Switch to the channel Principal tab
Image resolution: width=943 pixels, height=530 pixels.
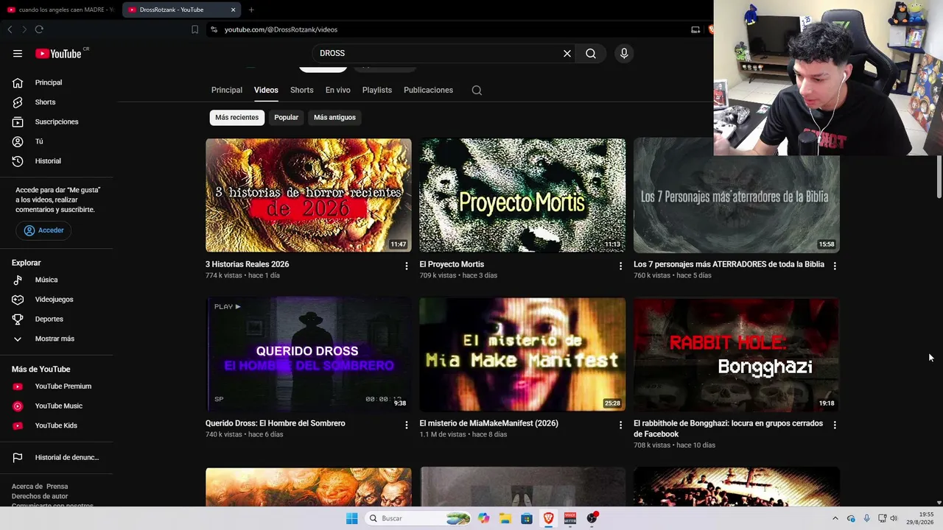[227, 90]
